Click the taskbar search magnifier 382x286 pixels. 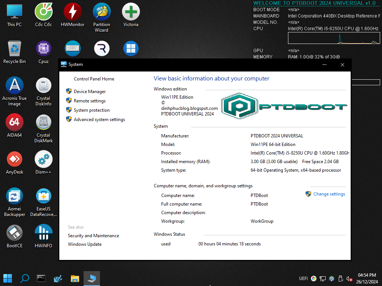25,279
